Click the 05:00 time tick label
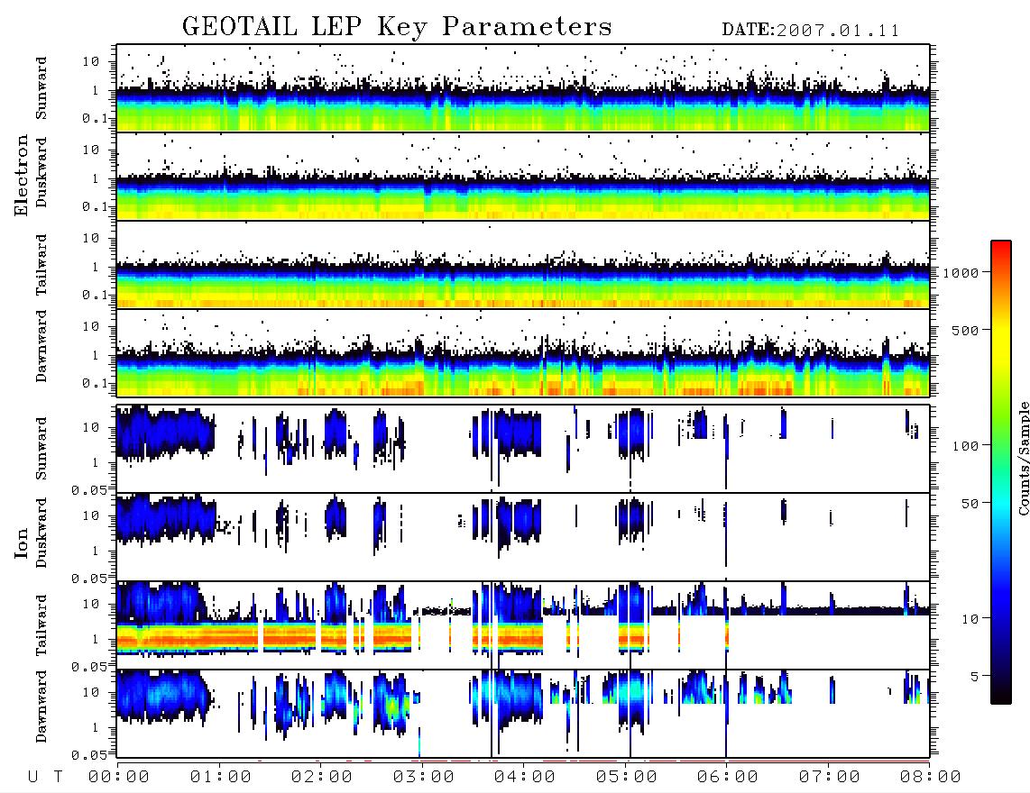The height and width of the screenshot is (793, 1030). pos(627,778)
